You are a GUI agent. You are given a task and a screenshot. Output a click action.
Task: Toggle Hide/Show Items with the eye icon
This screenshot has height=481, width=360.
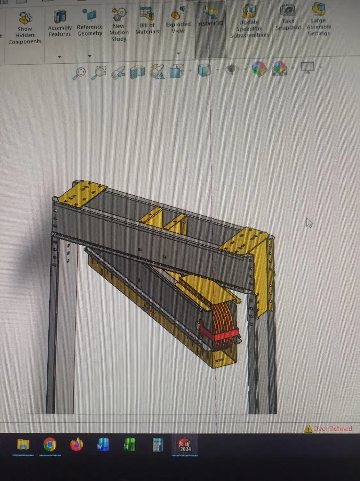pyautogui.click(x=231, y=70)
